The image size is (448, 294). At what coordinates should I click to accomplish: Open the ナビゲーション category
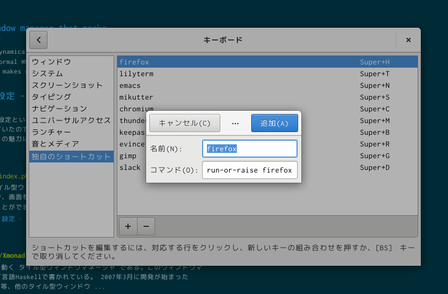pyautogui.click(x=71, y=109)
